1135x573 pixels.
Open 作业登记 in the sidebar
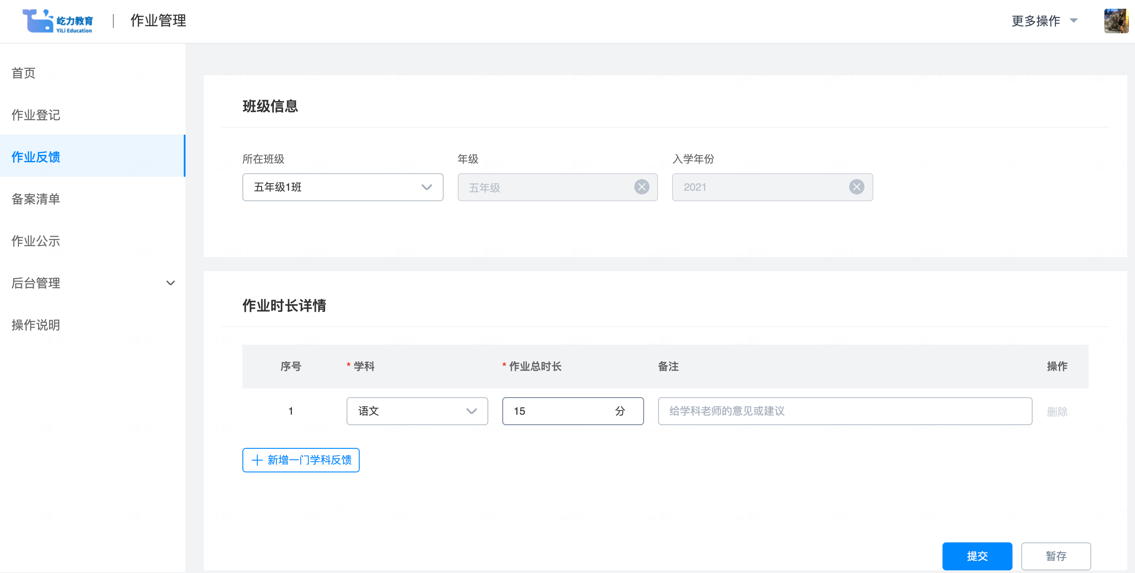[36, 115]
